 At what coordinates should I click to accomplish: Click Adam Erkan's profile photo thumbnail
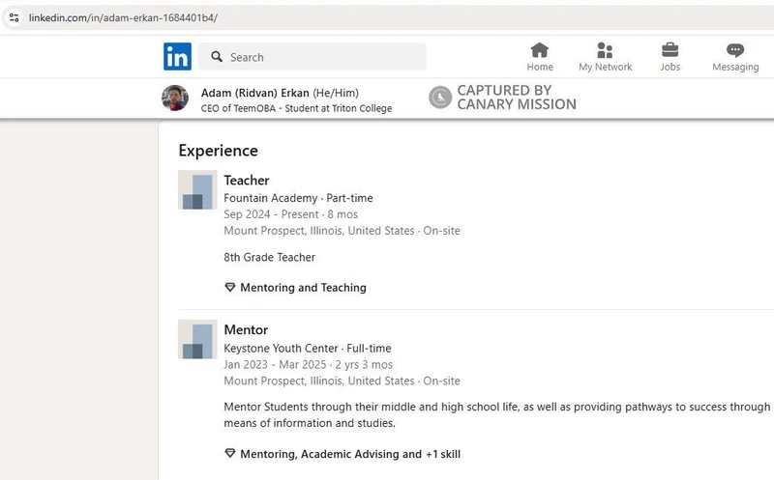pyautogui.click(x=175, y=99)
